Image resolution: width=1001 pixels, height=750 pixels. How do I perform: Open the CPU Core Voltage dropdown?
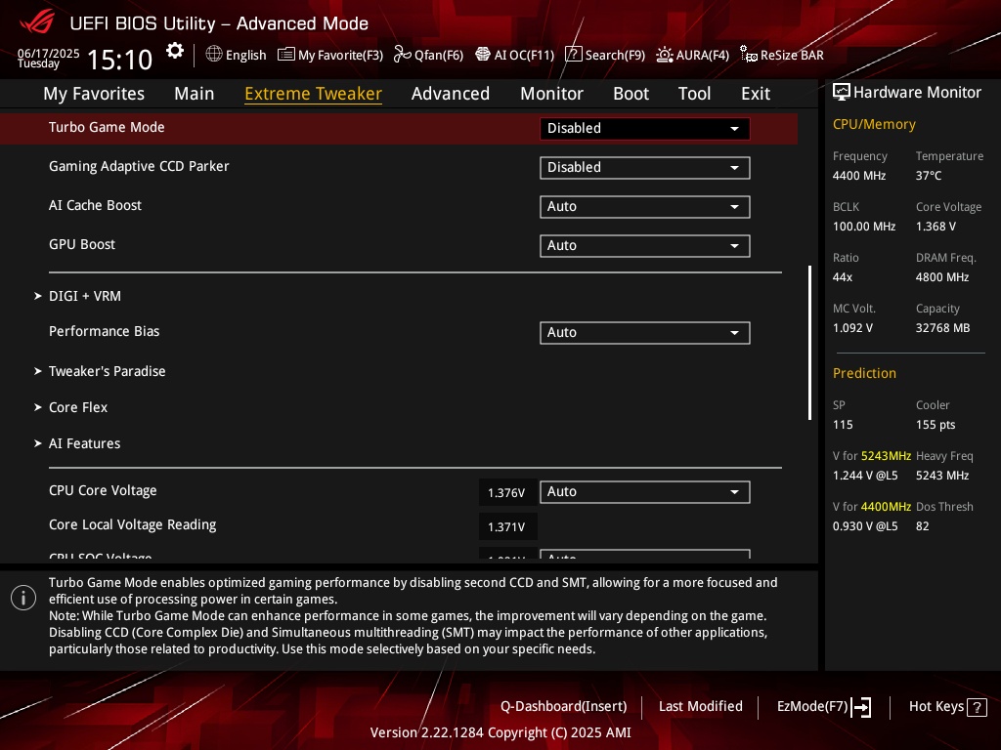[x=645, y=492]
